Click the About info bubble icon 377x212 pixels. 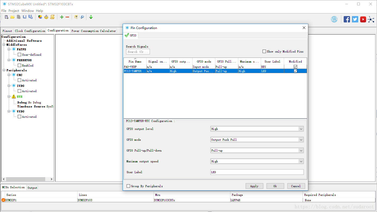(82, 17)
